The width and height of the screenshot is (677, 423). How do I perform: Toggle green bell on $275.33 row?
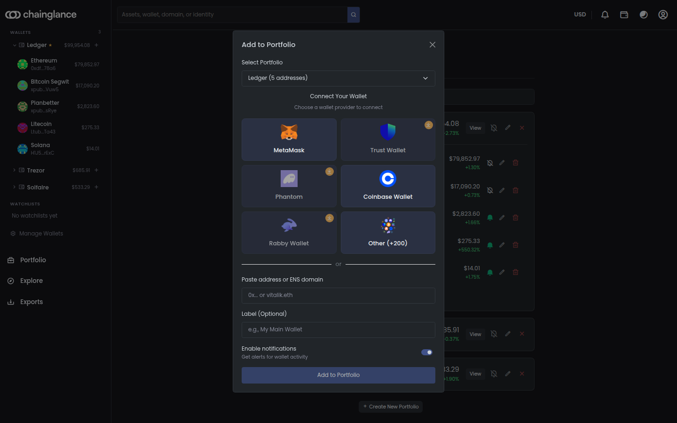pyautogui.click(x=490, y=245)
